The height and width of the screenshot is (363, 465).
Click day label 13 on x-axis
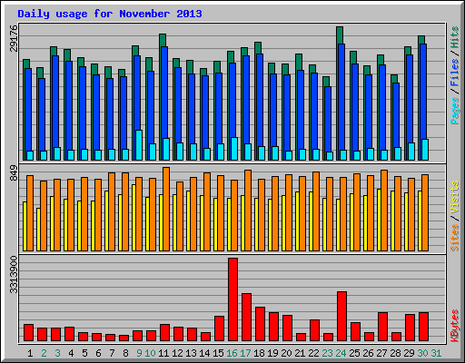click(x=191, y=353)
